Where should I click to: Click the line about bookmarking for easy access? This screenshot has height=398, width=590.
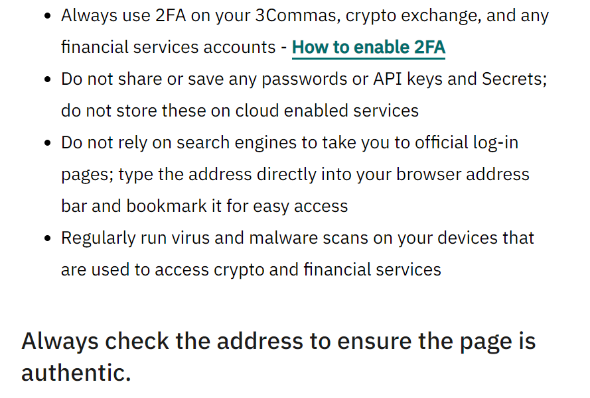click(x=204, y=206)
